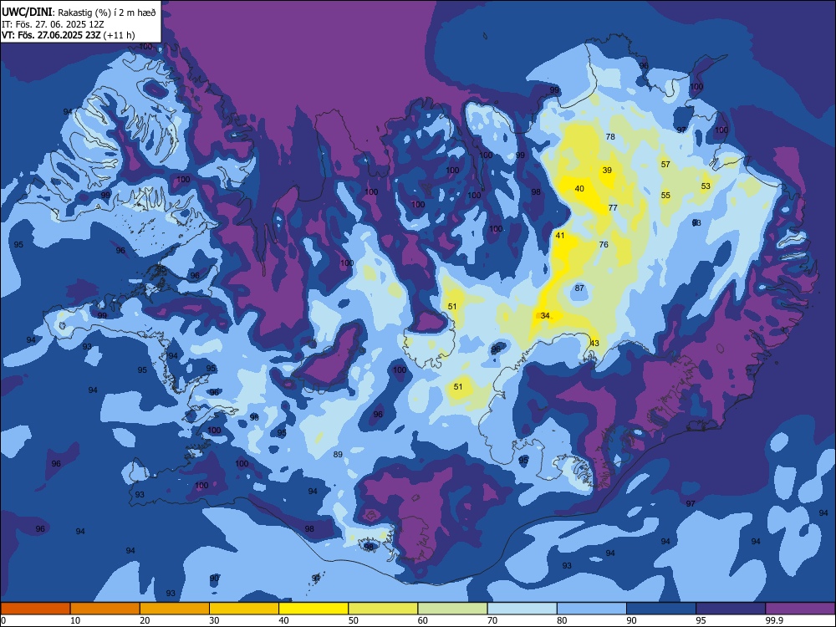Viewport: 836px width, 627px height.
Task: Click the purple legend swatch above 99.9
Action: 800,609
